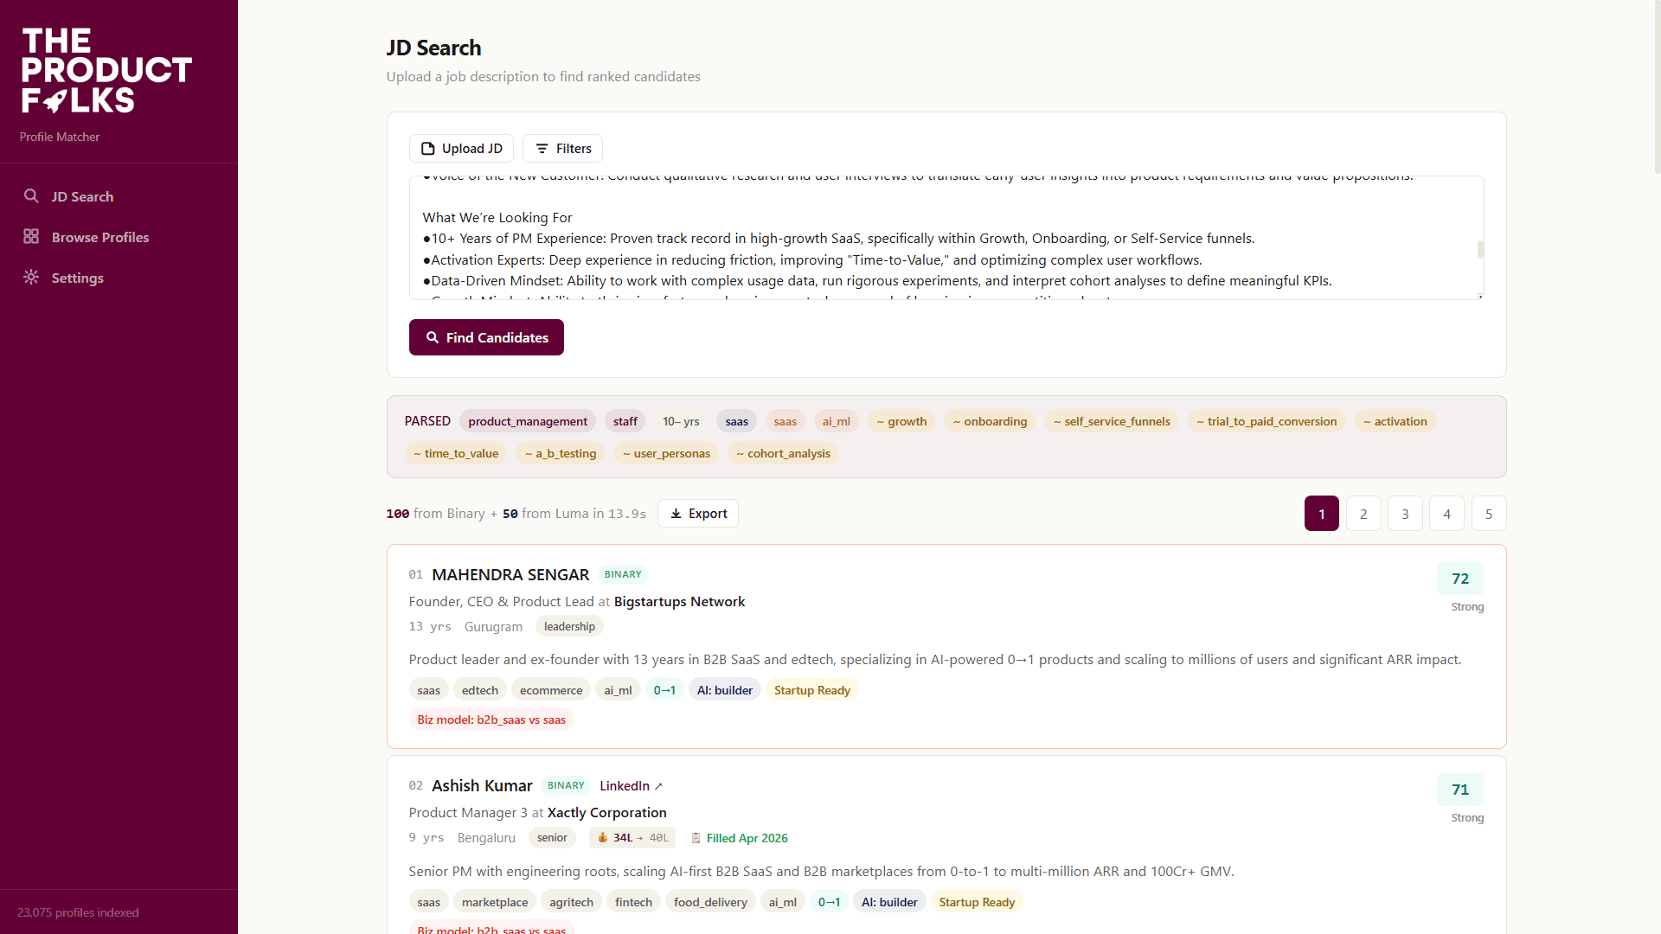Click the external arrow icon beside LinkedIn
The image size is (1661, 934).
(658, 786)
